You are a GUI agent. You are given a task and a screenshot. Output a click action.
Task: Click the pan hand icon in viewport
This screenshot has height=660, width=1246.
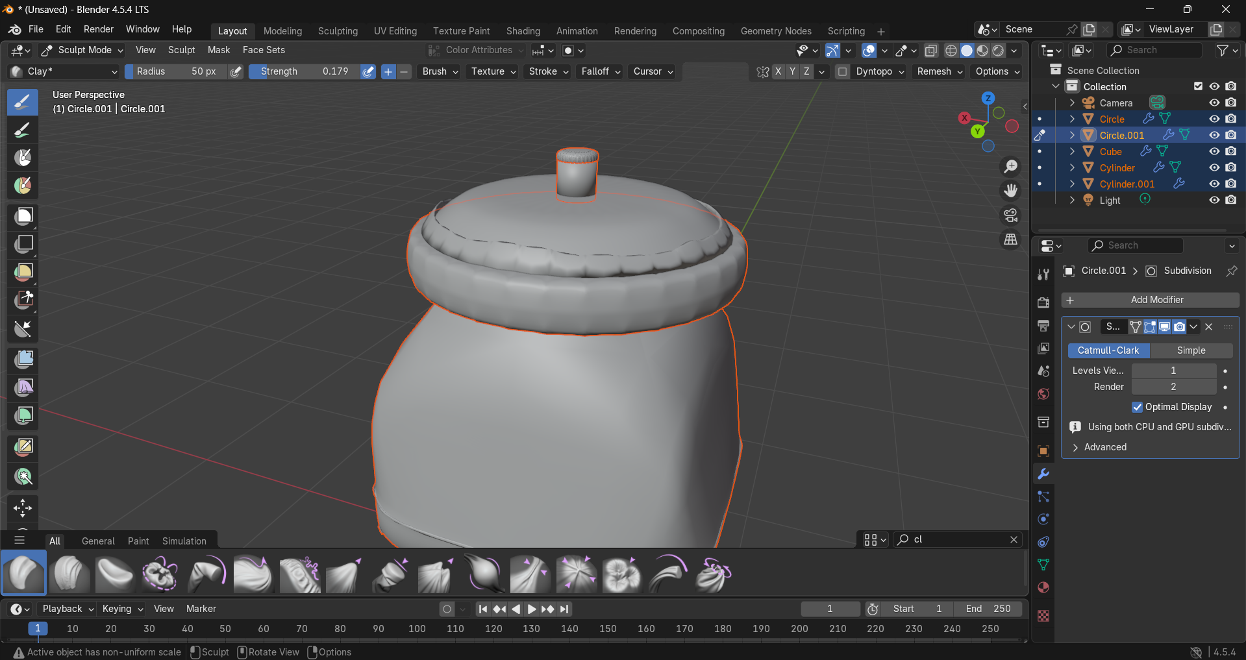tap(1010, 191)
